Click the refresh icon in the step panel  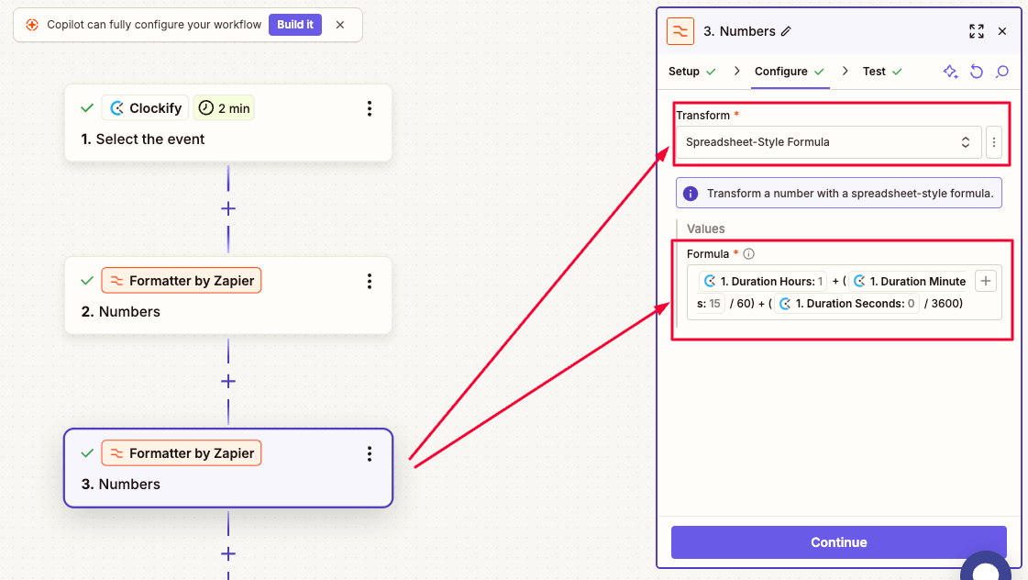coord(976,71)
